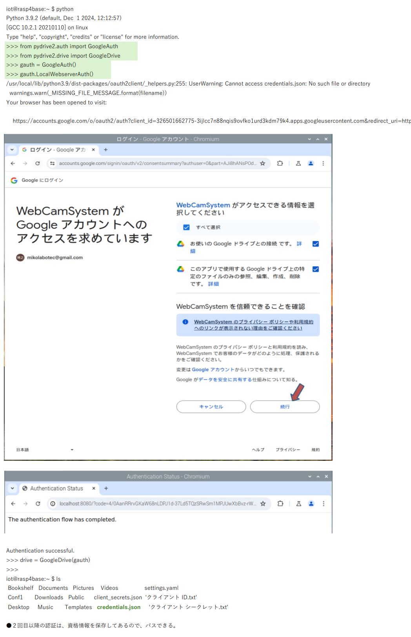
Task: Open the Google アカウント link
Action: [213, 369]
